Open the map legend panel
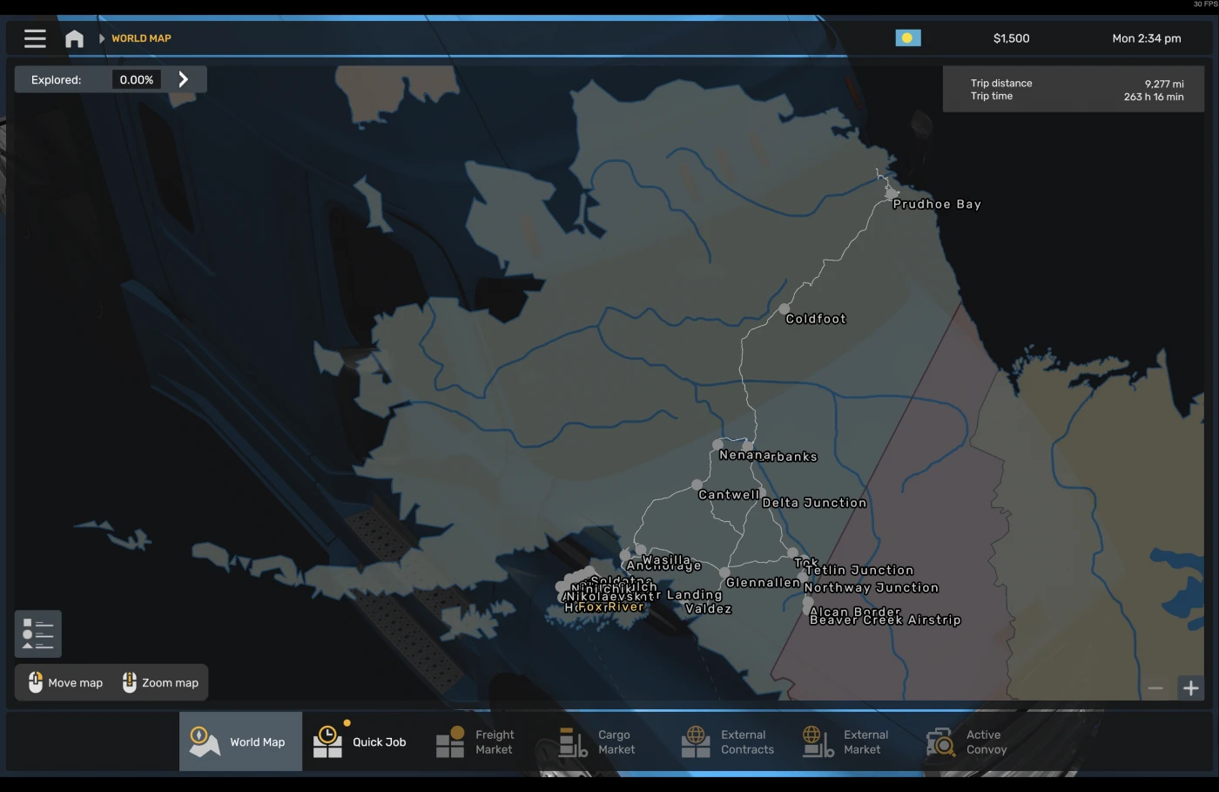 click(x=37, y=633)
